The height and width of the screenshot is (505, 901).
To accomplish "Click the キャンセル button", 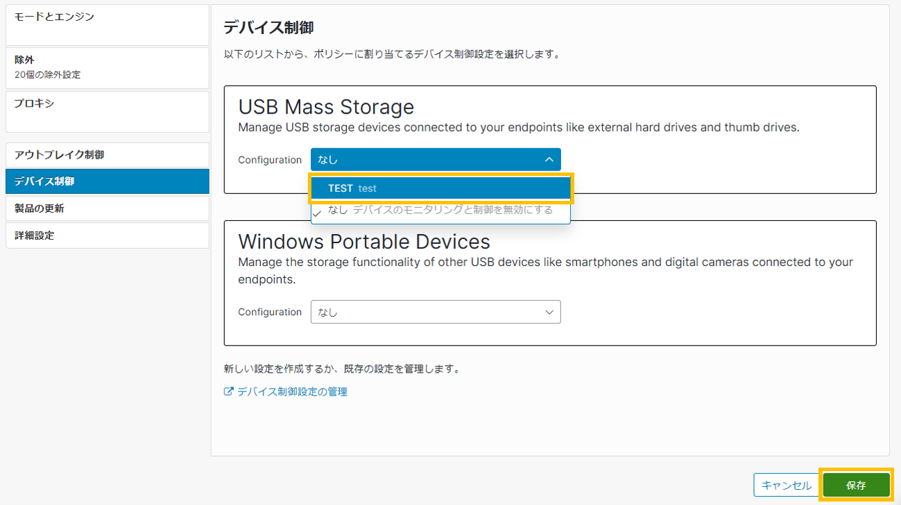I will pos(786,486).
